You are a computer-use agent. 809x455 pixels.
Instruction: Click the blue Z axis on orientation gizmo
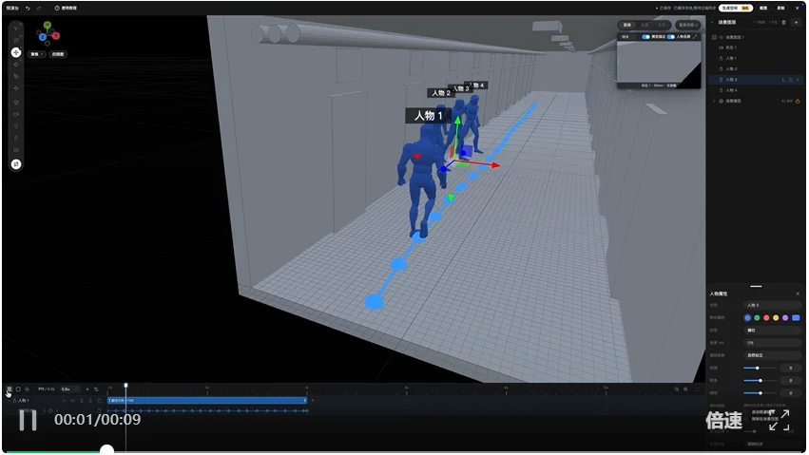point(43,37)
